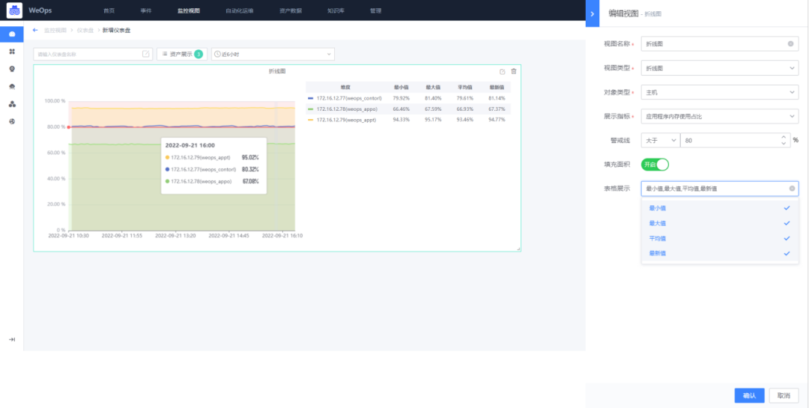This screenshot has width=809, height=408.
Task: Click the 最新值 table column header
Action: [497, 87]
